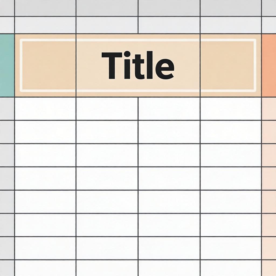Click the second-column cell in the third row below Title
Image resolution: width=276 pixels, height=276 pixels.
107,155
